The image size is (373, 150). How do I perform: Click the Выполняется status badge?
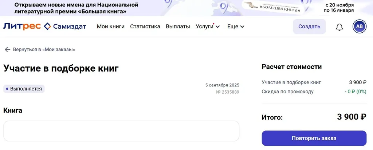[24, 89]
